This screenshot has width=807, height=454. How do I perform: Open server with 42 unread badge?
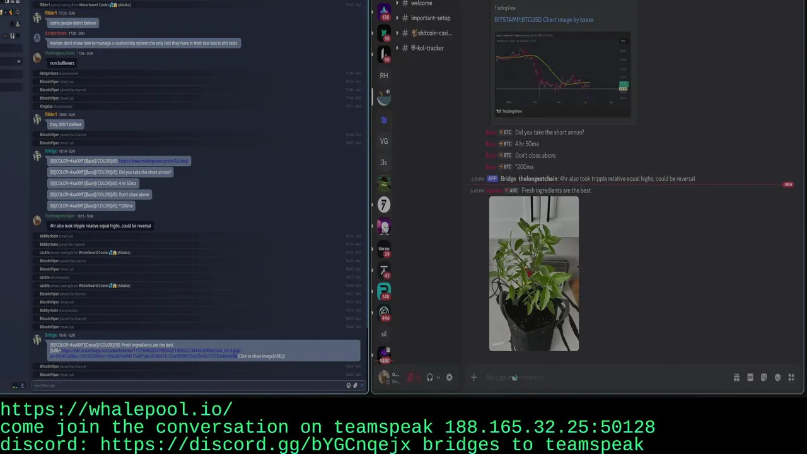point(384,270)
